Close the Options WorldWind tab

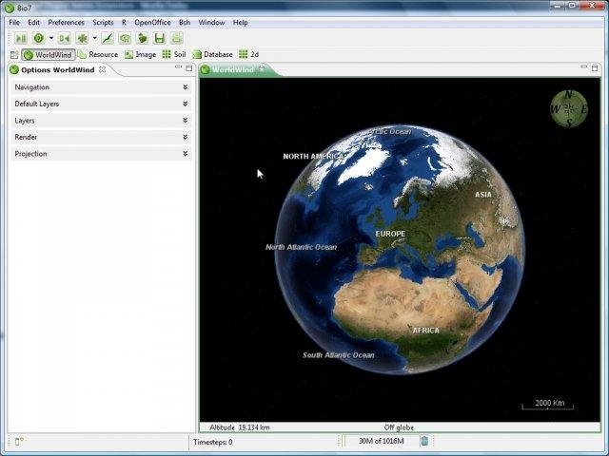coord(102,69)
